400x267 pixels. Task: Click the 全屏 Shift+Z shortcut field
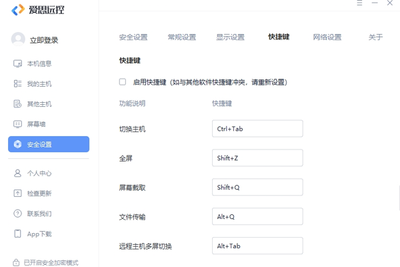(x=257, y=158)
